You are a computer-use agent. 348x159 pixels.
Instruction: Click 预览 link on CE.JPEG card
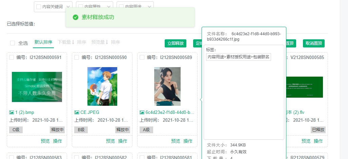tap(110, 141)
